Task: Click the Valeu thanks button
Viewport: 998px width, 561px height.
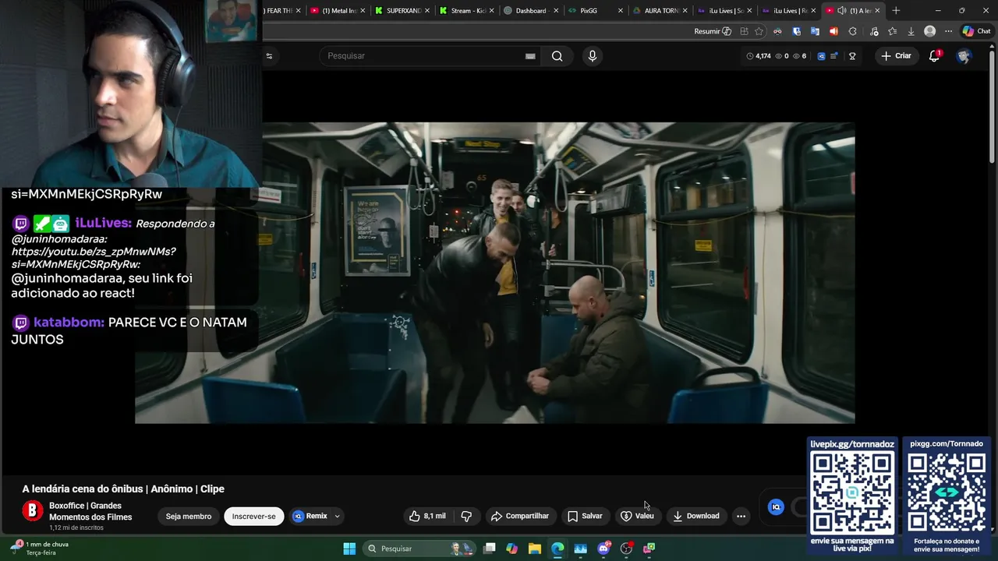Action: (637, 516)
